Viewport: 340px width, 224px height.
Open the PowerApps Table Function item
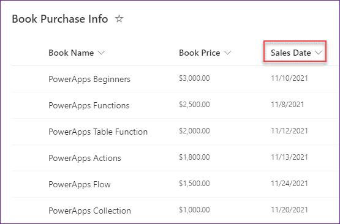[98, 132]
